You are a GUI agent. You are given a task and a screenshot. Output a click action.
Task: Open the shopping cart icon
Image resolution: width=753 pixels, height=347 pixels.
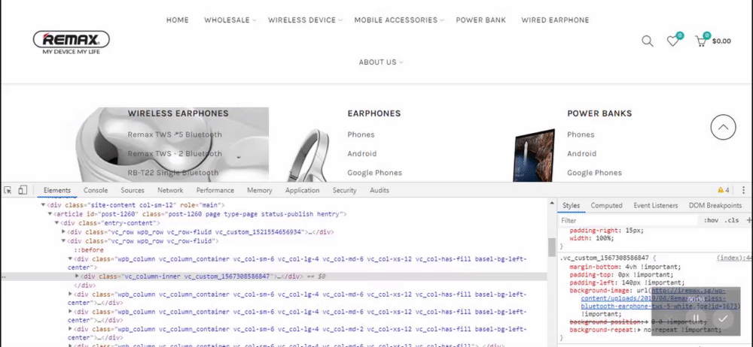[700, 41]
